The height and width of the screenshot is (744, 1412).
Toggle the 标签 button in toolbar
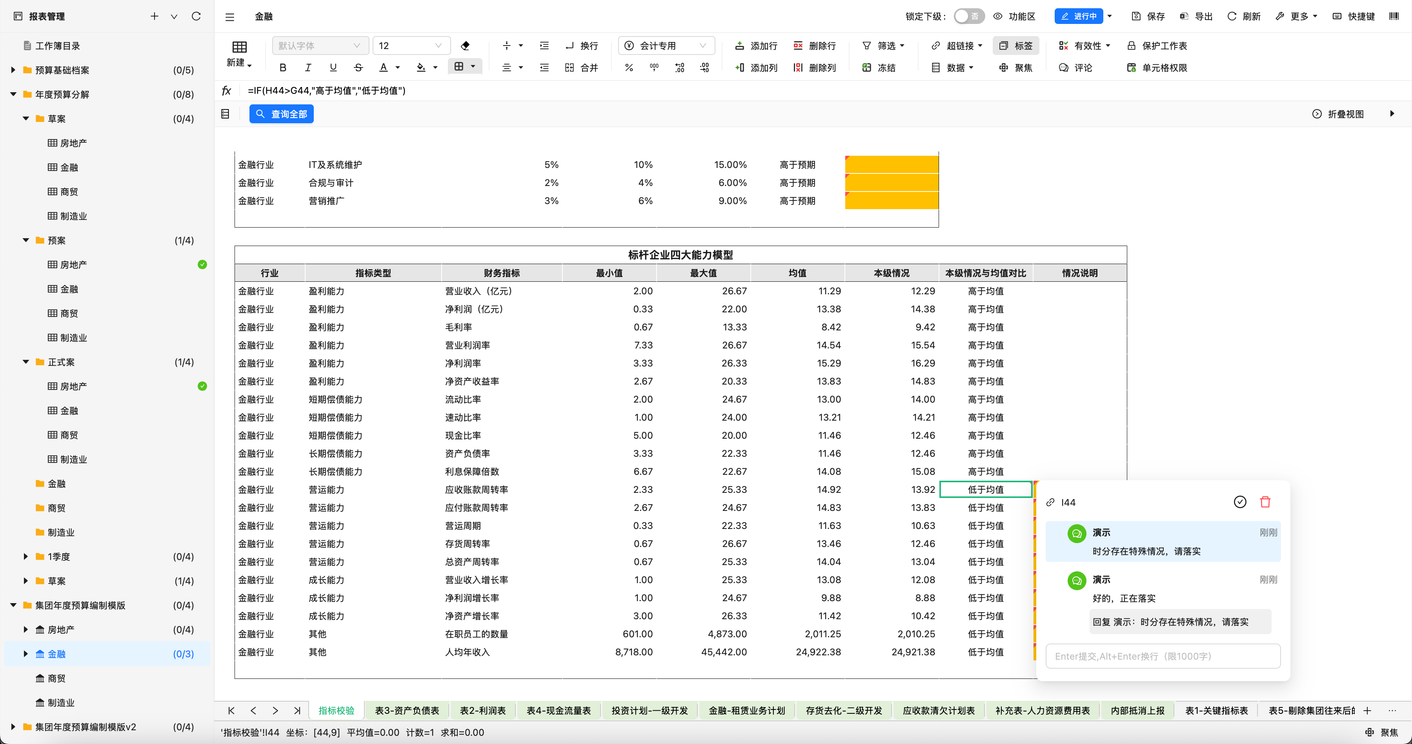pyautogui.click(x=1016, y=46)
